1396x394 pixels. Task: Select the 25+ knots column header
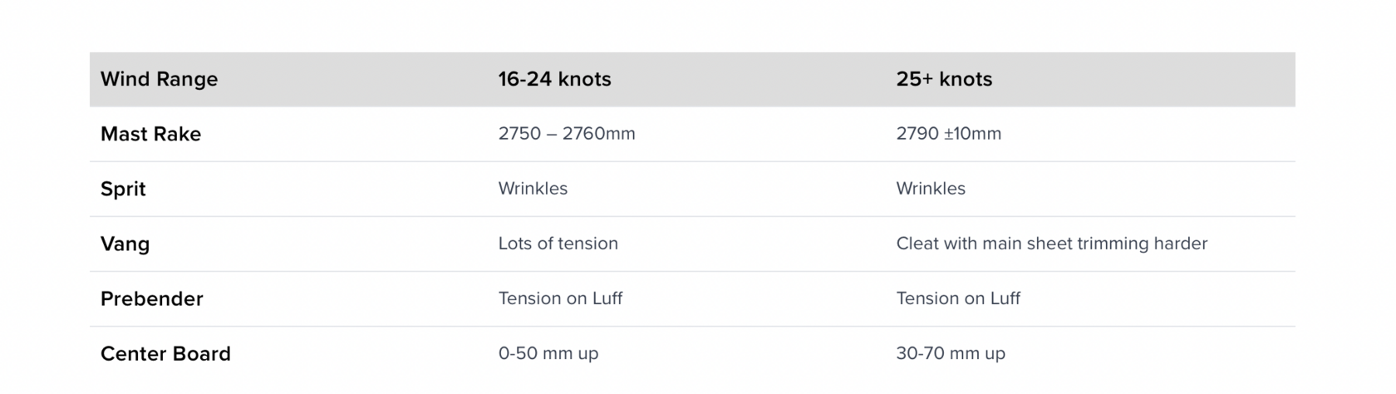tap(944, 79)
